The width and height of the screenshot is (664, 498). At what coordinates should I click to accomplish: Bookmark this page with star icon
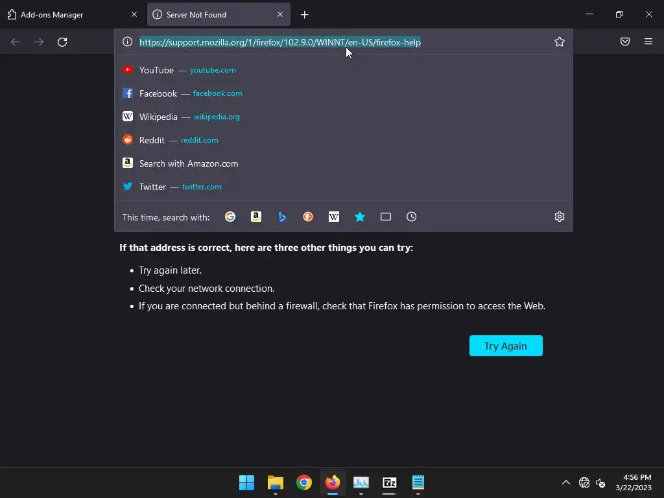(560, 41)
